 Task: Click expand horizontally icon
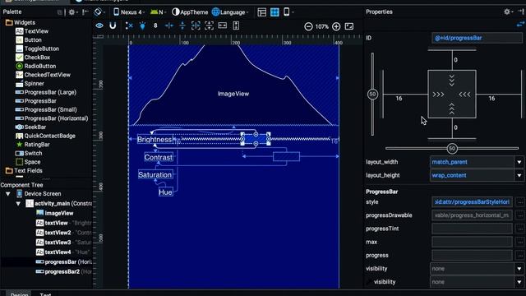[223, 25]
